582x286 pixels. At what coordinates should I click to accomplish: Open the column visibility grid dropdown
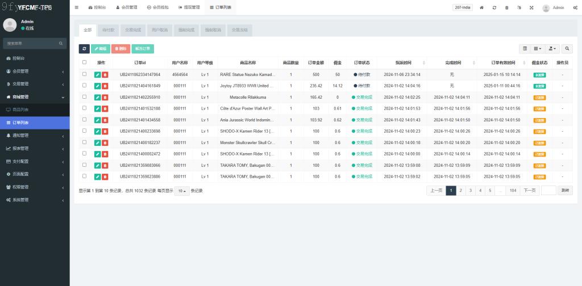click(x=538, y=49)
